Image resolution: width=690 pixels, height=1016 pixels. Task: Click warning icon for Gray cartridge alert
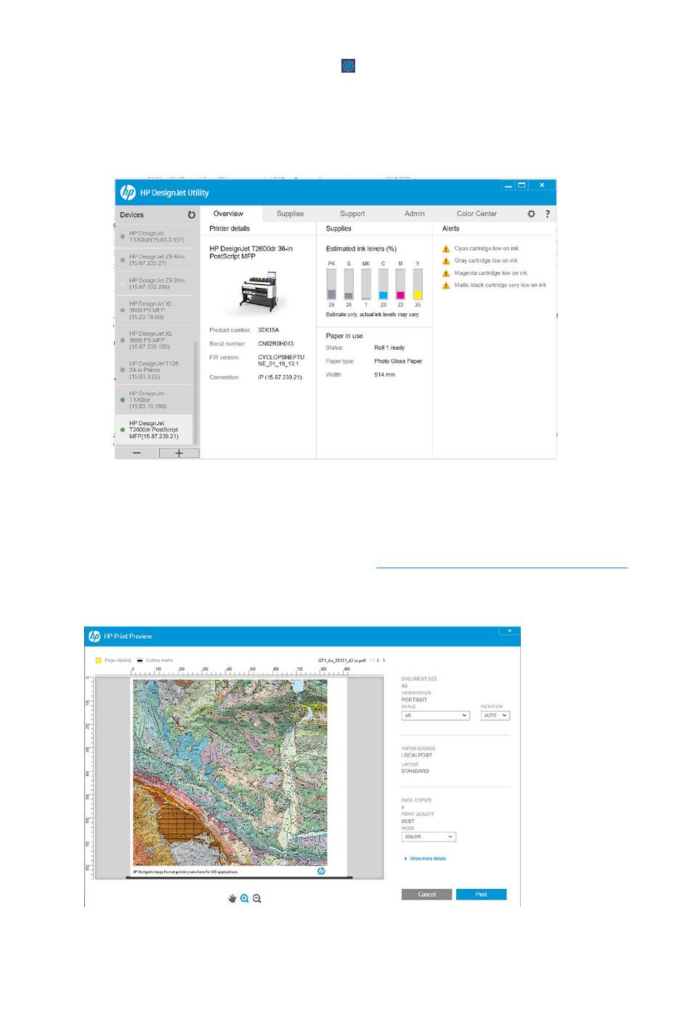pos(446,261)
